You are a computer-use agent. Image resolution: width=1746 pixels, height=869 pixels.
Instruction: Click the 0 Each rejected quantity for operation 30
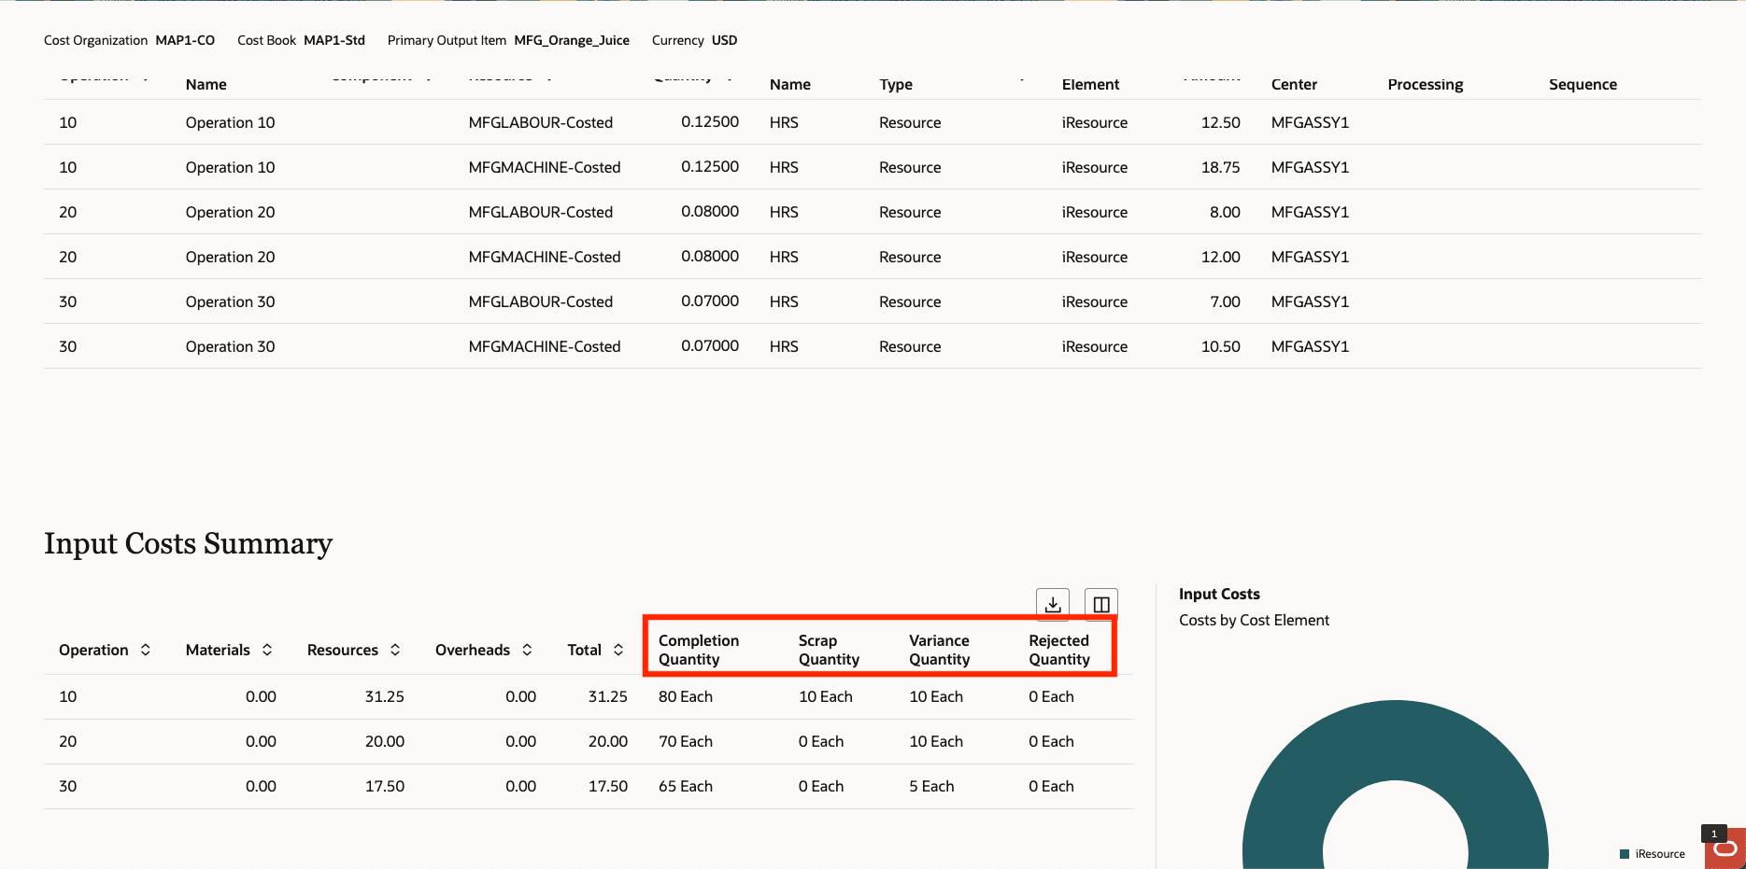coord(1051,786)
